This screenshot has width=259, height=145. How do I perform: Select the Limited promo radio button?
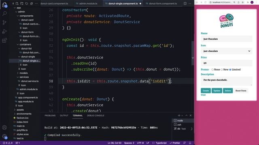tap(230, 70)
